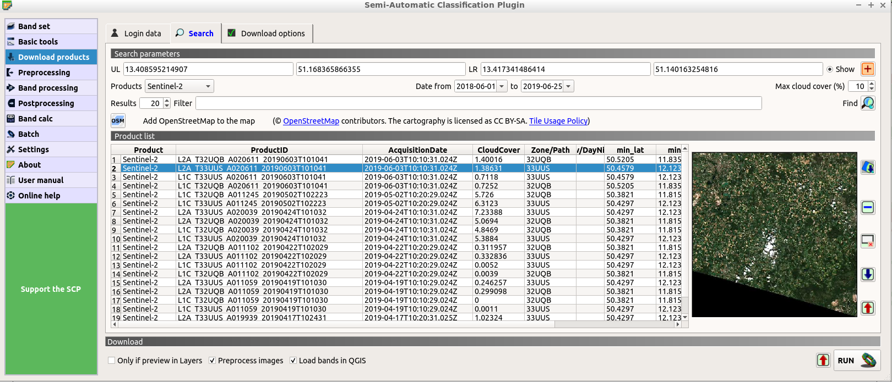Open the Tile Usage Policy link
Viewport: 892px width, 382px height.
[558, 121]
